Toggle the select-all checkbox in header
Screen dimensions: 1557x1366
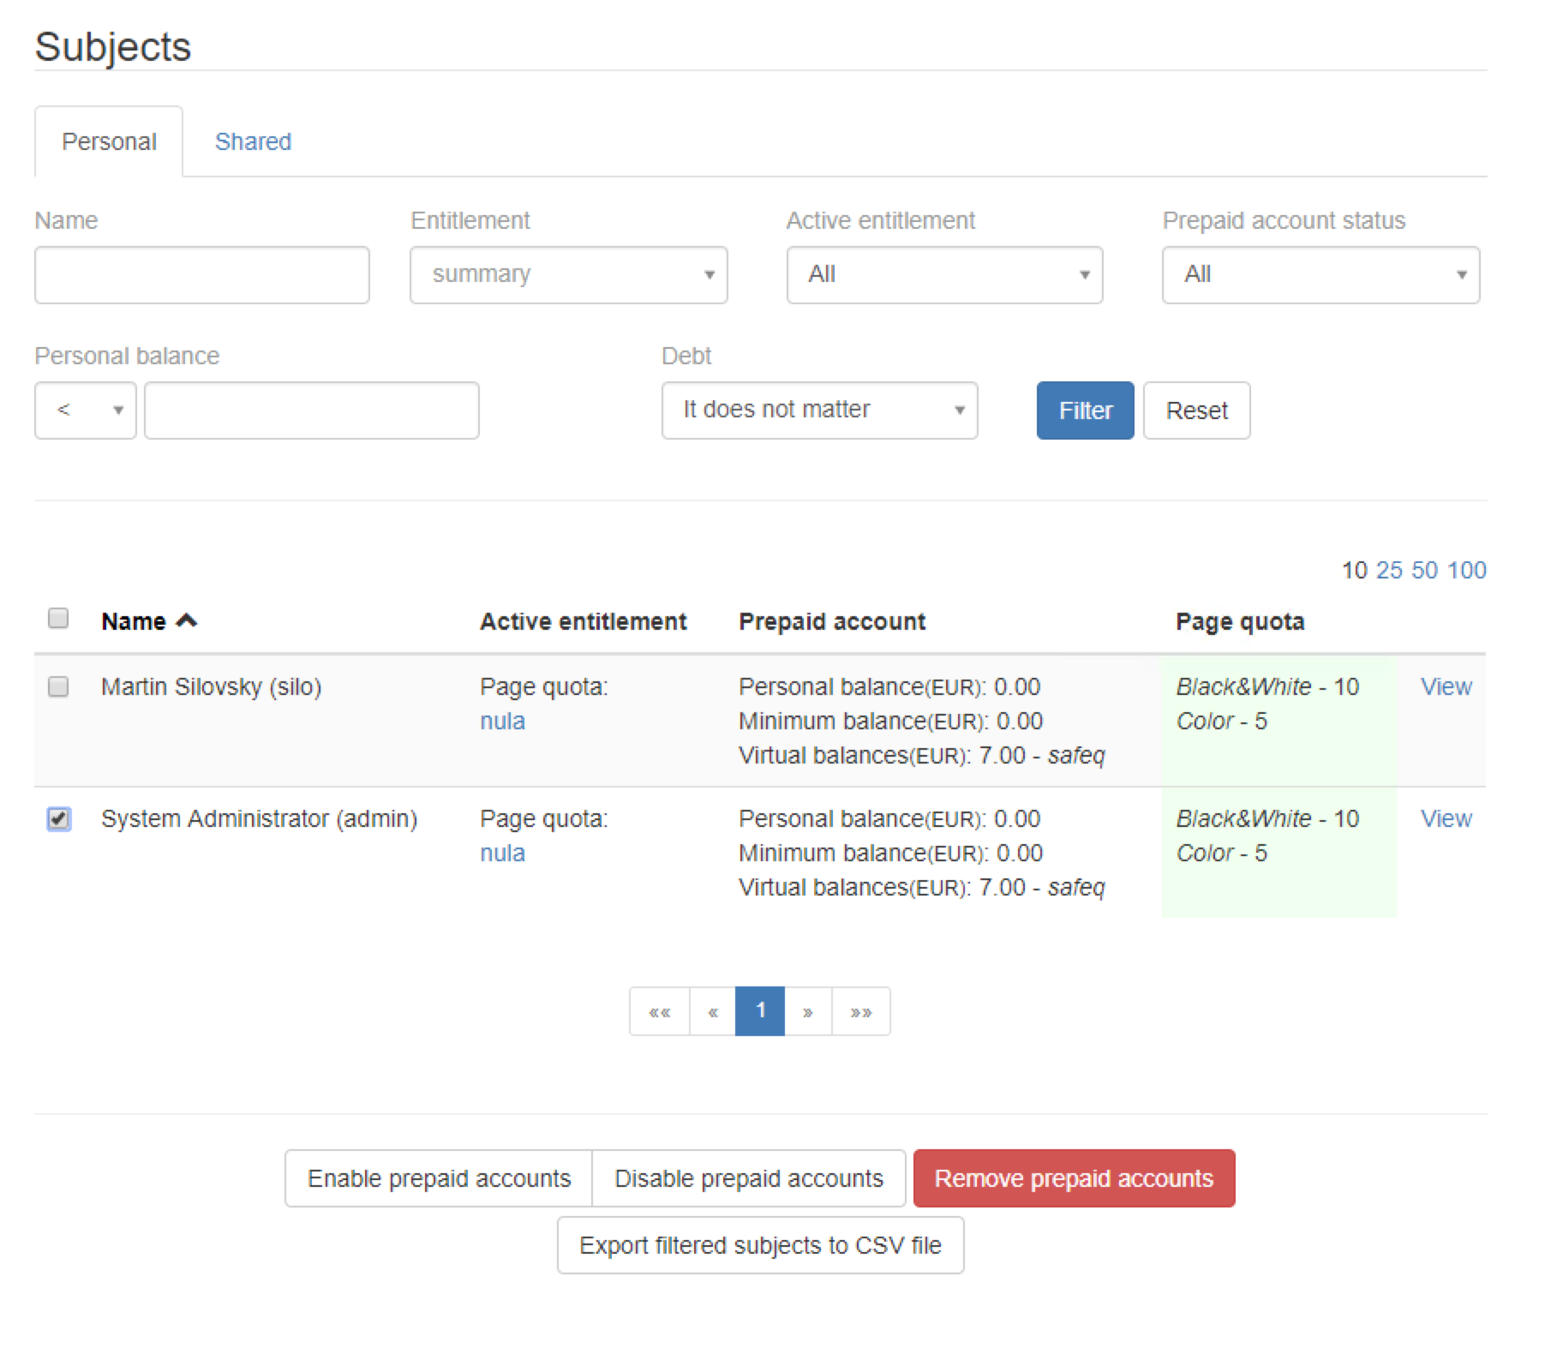(58, 618)
